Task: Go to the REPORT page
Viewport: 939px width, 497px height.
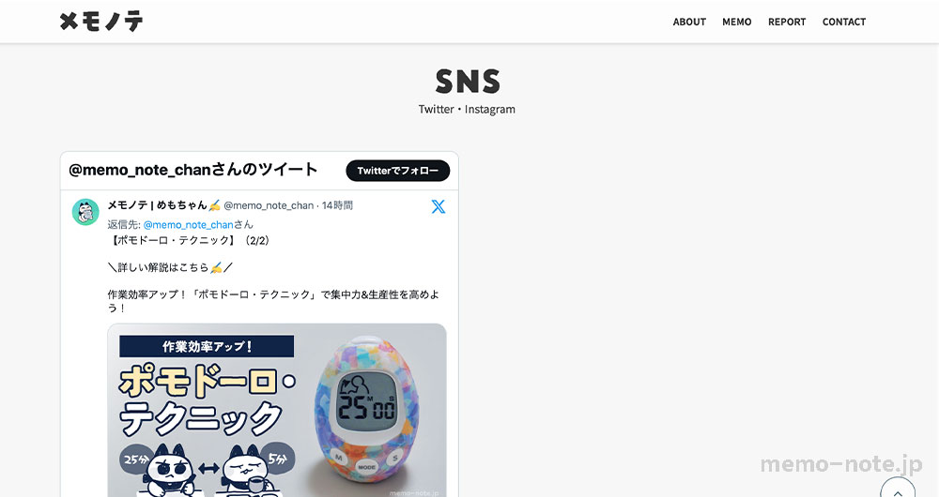Action: pyautogui.click(x=787, y=23)
